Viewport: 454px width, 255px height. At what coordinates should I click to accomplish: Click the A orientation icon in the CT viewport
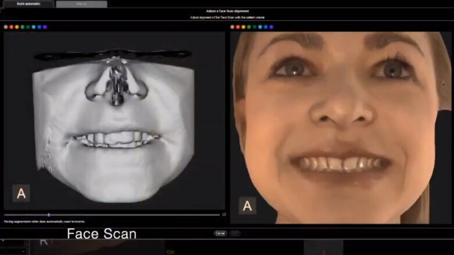click(x=21, y=193)
